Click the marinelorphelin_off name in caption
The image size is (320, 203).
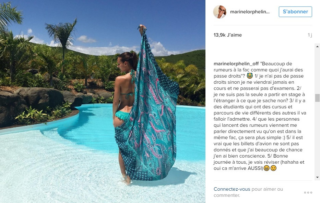click(x=236, y=64)
